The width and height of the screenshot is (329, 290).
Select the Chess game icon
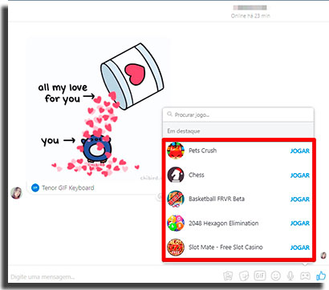pos(176,175)
